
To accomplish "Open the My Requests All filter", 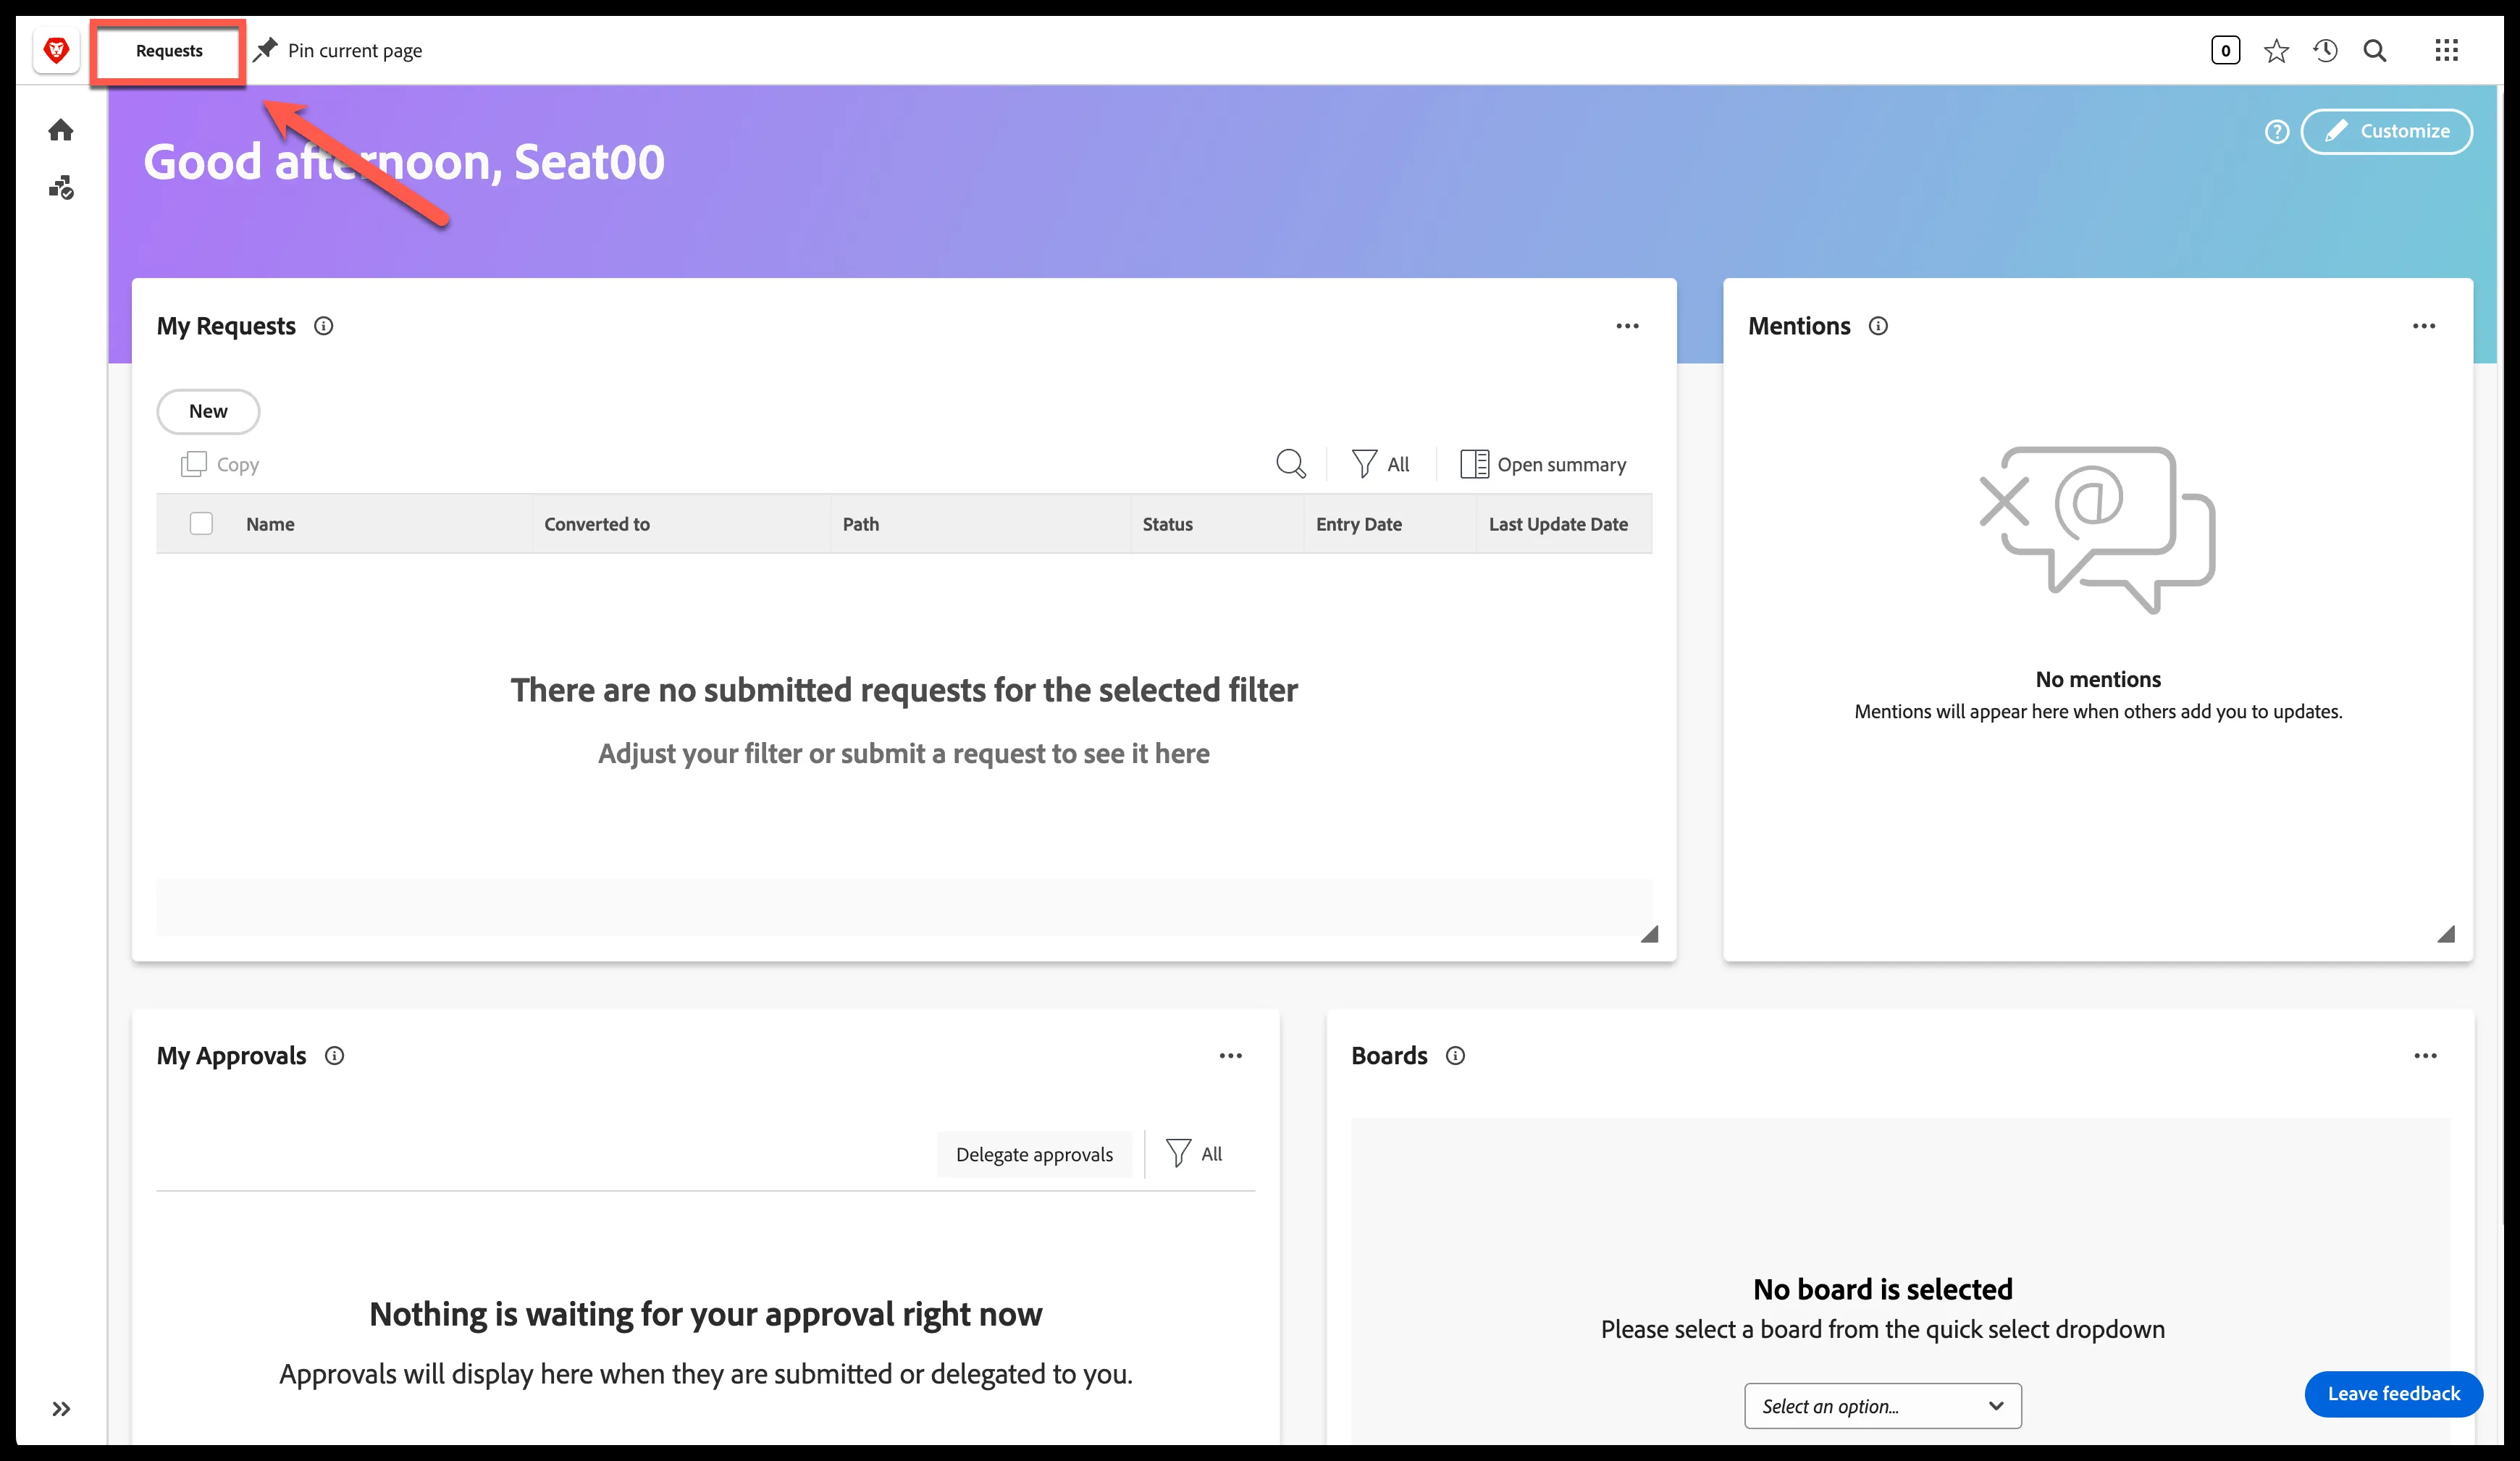I will coord(1380,464).
